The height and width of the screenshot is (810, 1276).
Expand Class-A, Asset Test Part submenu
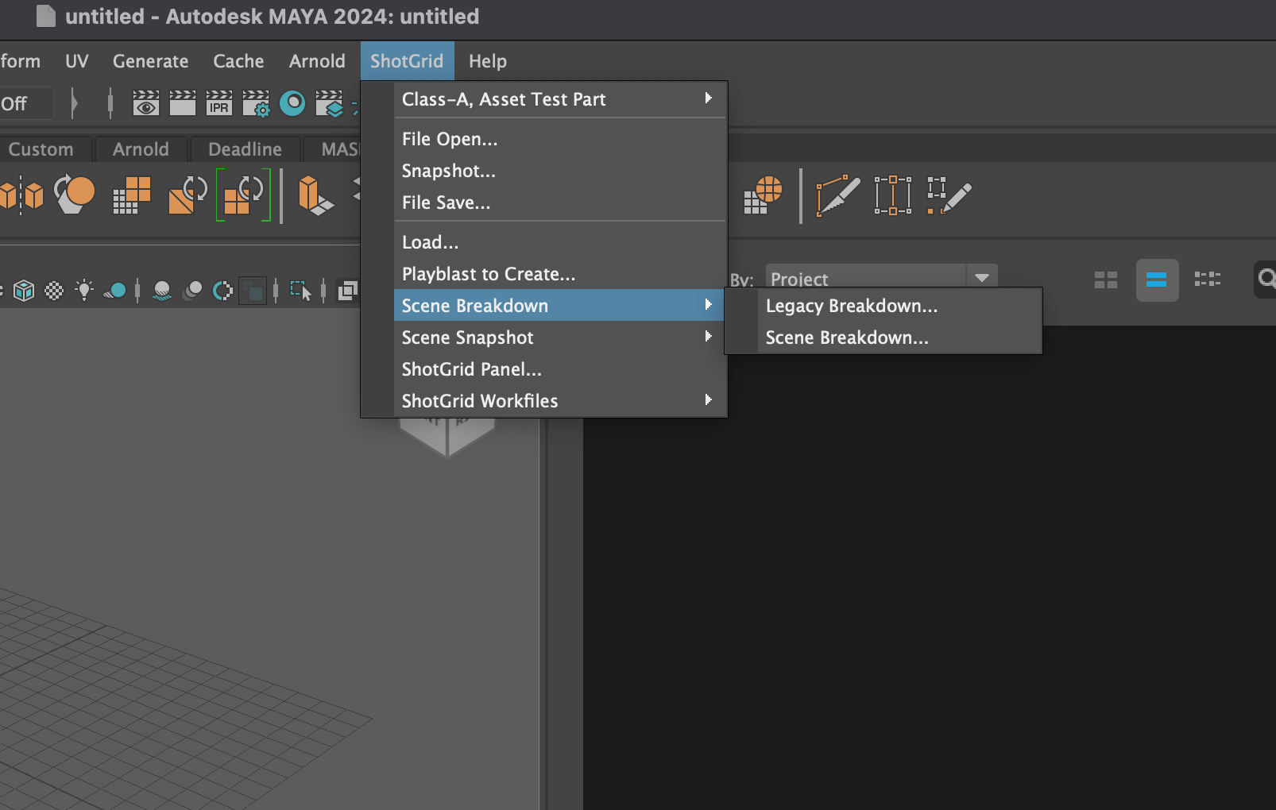559,99
